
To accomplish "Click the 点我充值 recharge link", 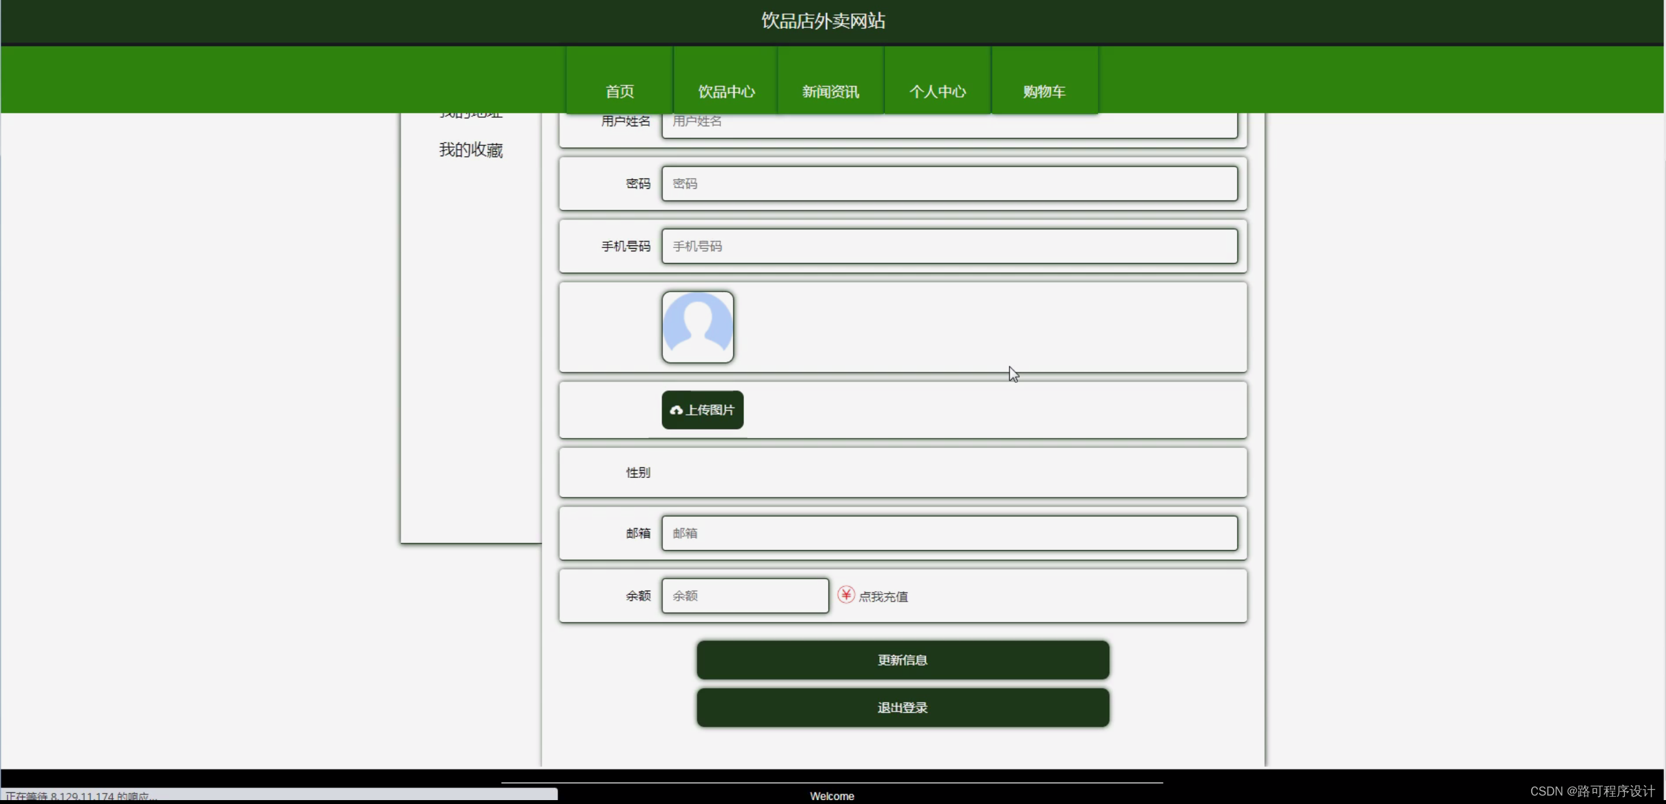I will click(882, 596).
